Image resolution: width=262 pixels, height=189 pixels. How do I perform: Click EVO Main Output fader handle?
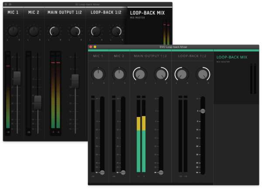pos(161,172)
